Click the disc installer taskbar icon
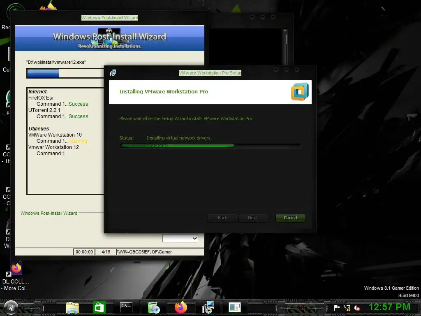Screen dimensions: 421x316 154,308
